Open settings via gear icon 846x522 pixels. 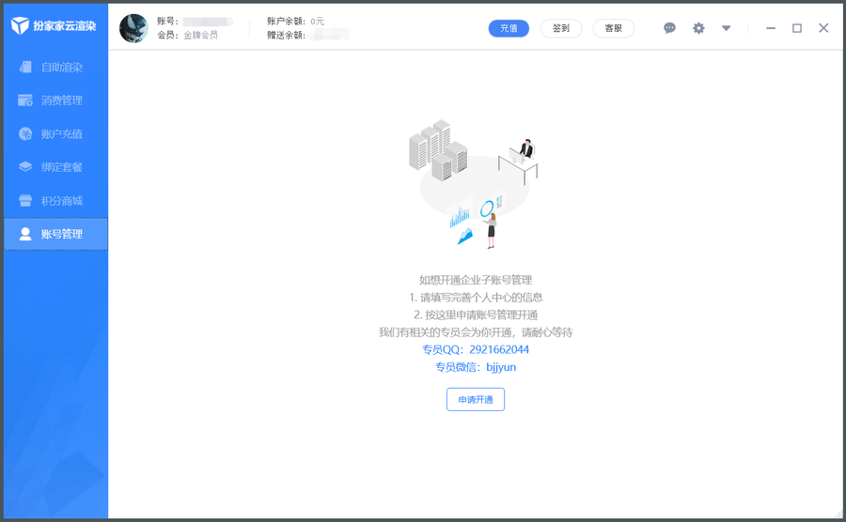click(x=698, y=28)
